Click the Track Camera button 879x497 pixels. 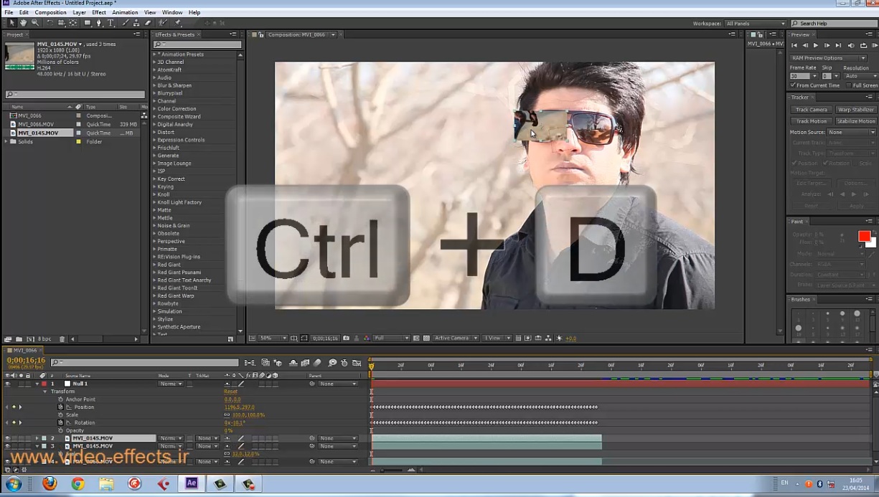(811, 110)
